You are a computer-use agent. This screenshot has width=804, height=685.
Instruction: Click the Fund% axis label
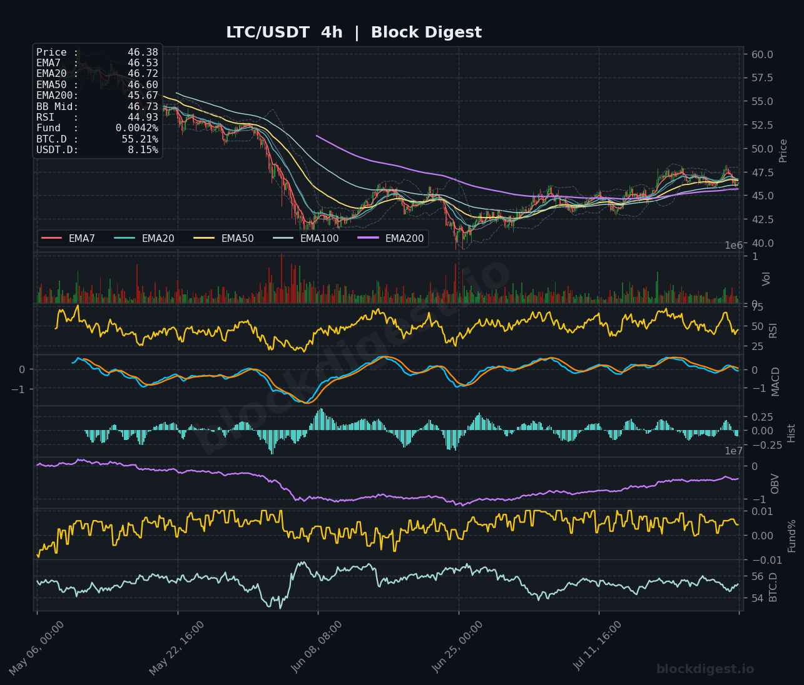[x=792, y=536]
